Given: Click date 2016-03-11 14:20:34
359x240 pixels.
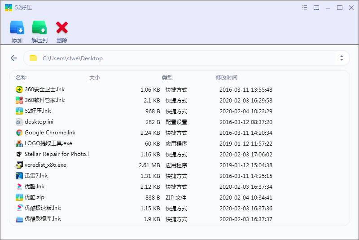Looking at the screenshot, I should [246, 133].
